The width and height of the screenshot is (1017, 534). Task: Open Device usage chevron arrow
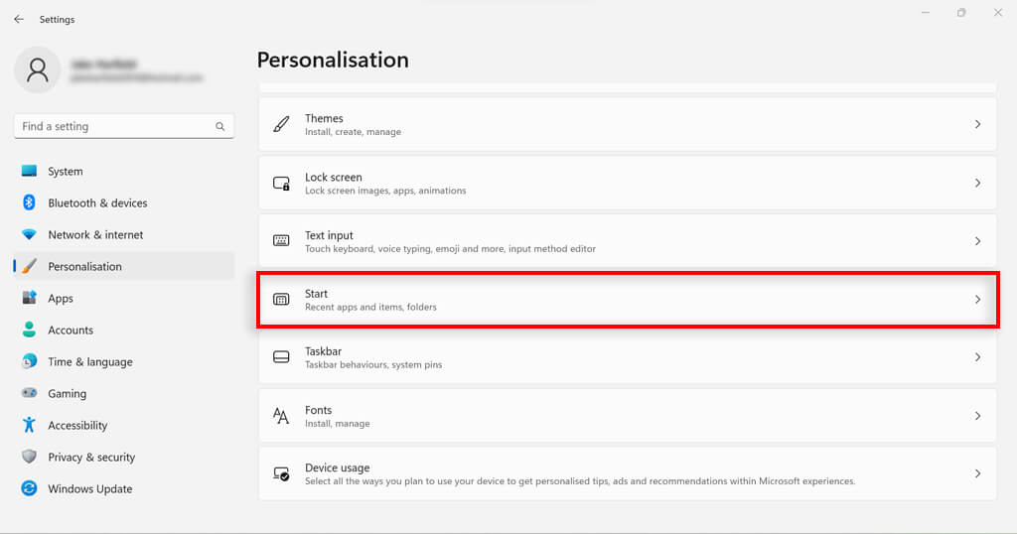[x=977, y=474]
